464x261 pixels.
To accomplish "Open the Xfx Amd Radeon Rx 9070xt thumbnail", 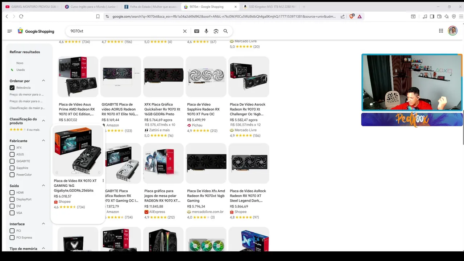I will pyautogui.click(x=206, y=163).
